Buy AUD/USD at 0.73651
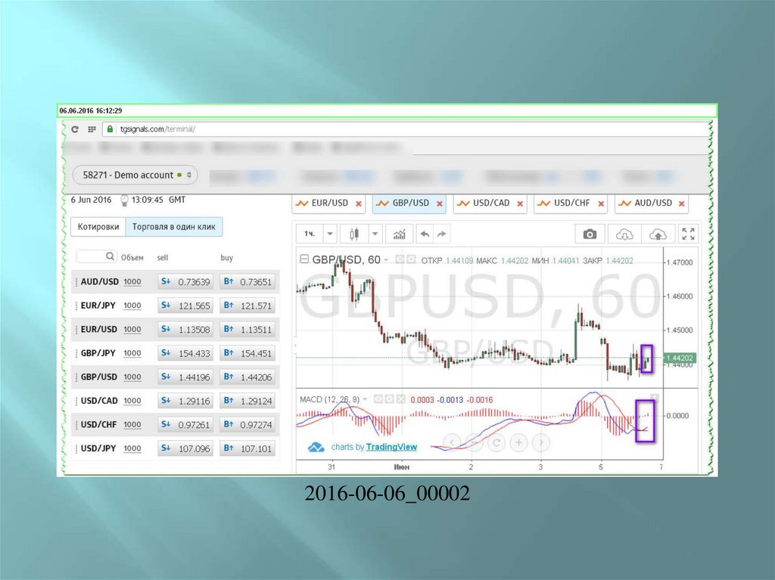The width and height of the screenshot is (775, 580). [x=247, y=281]
